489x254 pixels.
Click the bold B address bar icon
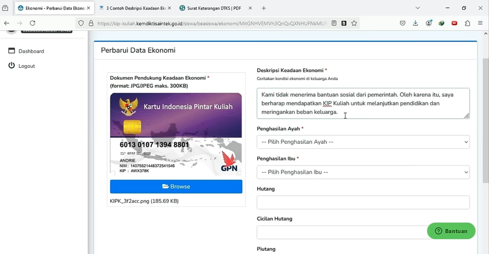point(344,23)
